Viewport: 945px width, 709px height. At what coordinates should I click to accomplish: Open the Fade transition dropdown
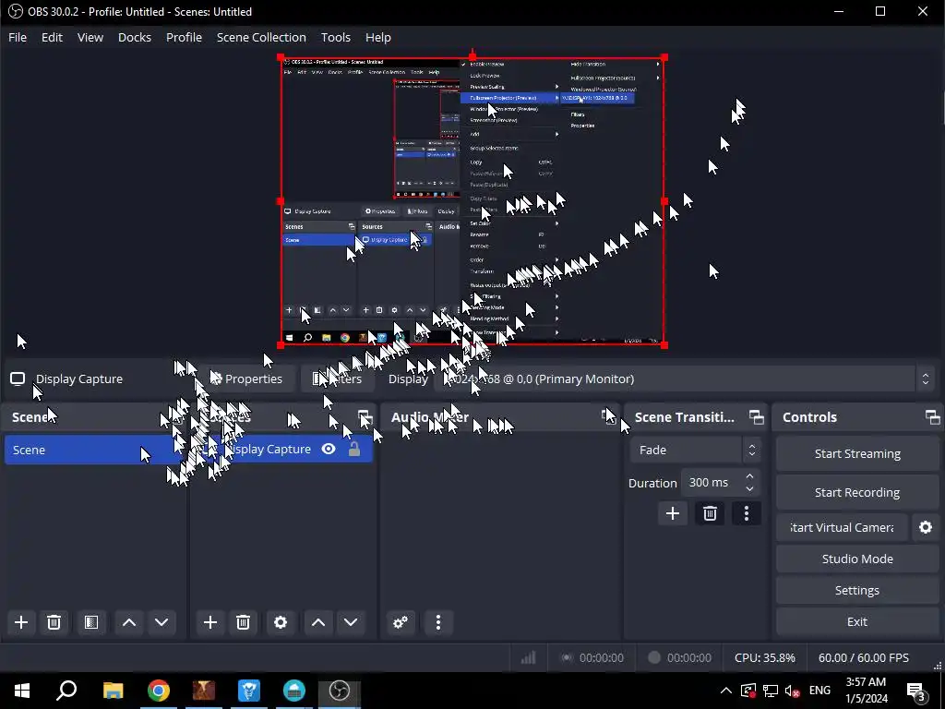pos(694,450)
